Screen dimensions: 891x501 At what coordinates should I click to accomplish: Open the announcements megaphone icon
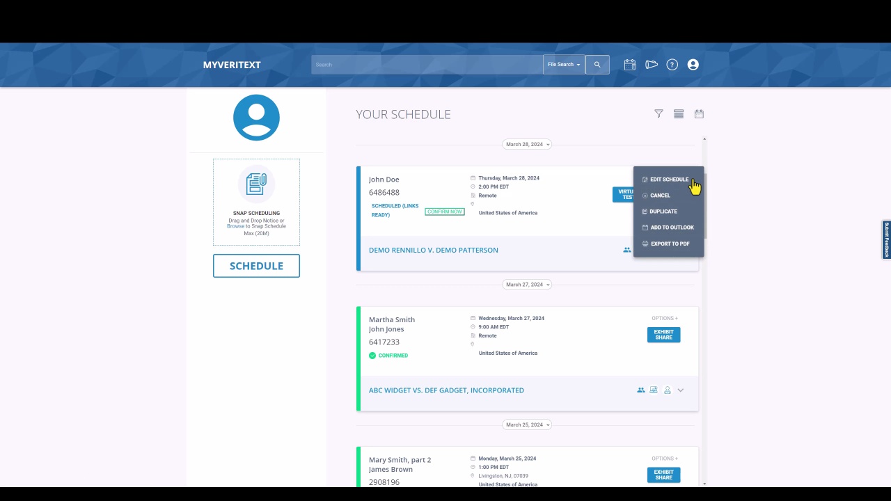tap(652, 65)
